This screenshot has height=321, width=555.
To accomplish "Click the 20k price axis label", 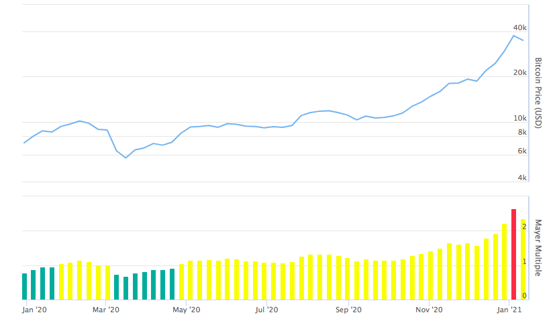I will [x=520, y=72].
